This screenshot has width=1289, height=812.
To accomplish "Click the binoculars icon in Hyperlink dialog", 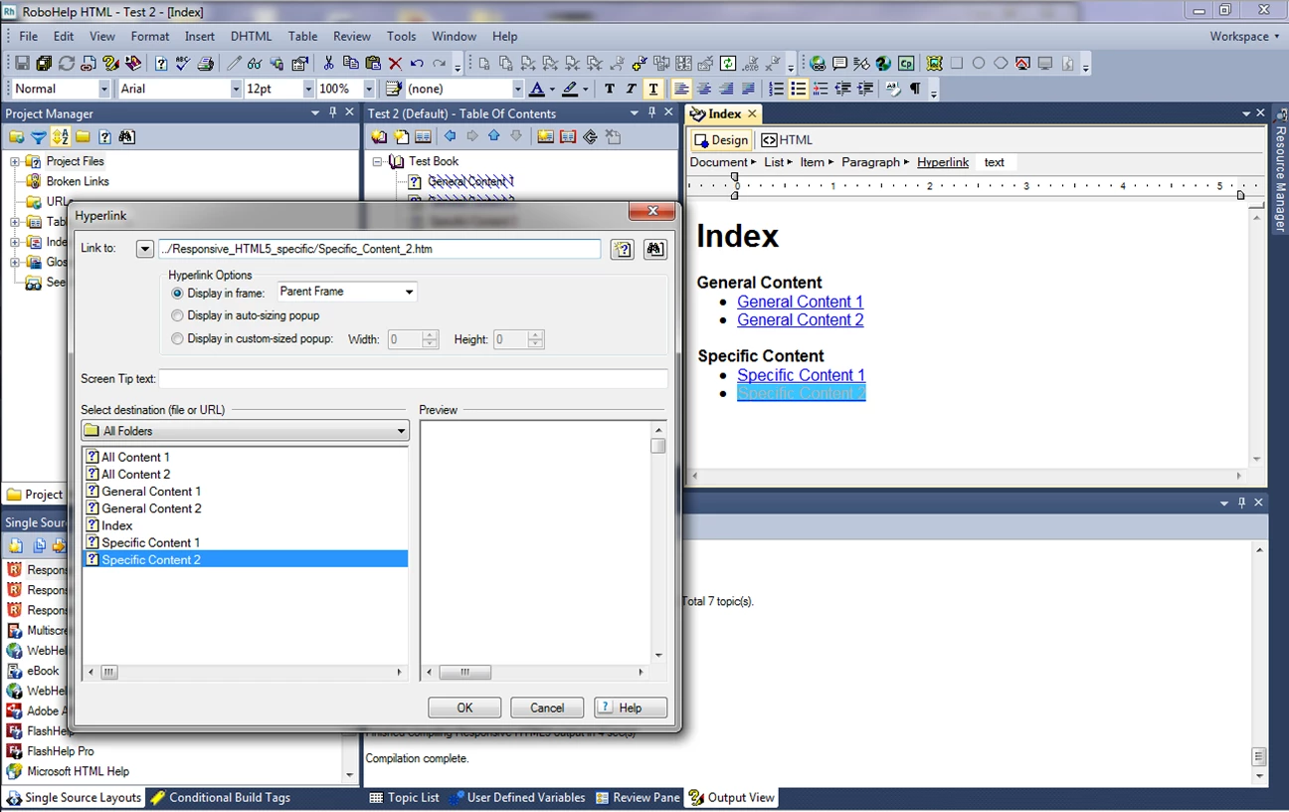I will pos(654,249).
